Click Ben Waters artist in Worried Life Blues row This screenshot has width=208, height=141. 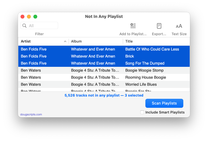coord(31,84)
